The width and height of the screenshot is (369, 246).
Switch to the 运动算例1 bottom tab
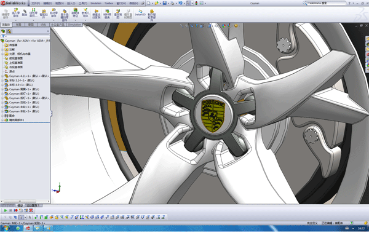coord(33,205)
